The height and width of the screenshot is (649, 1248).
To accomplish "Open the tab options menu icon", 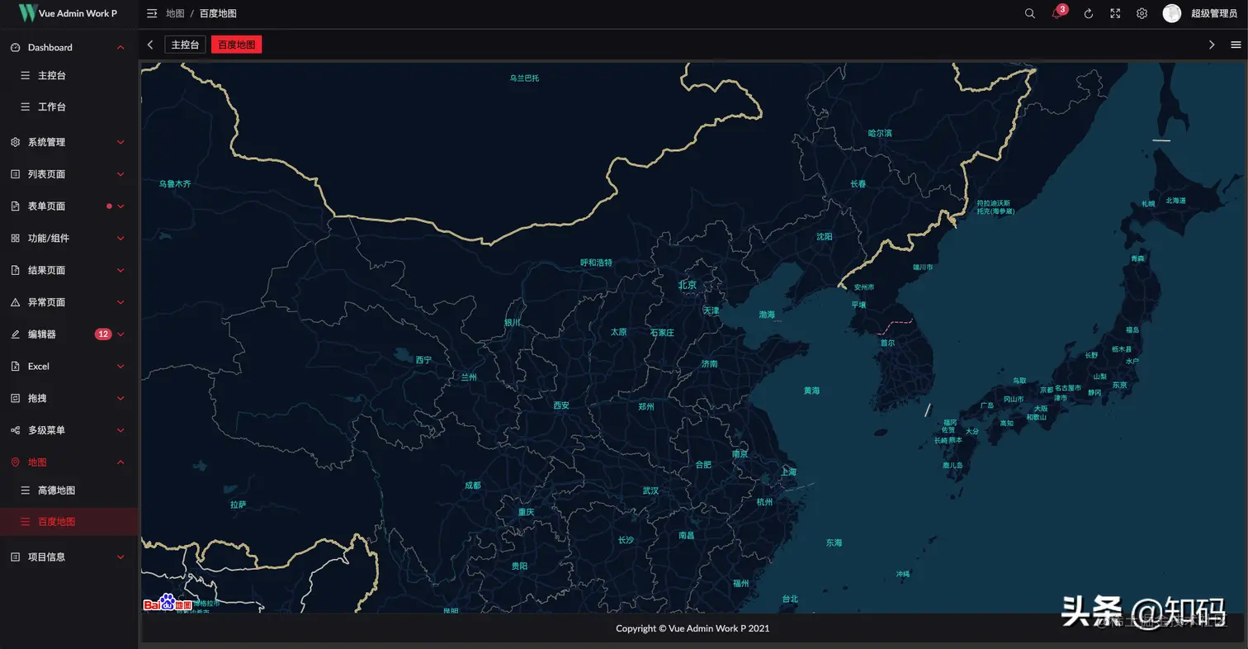I will 1236,45.
